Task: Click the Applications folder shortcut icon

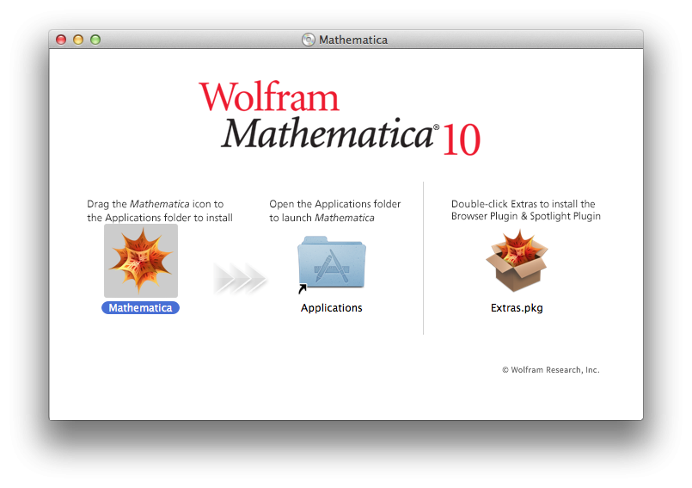Action: pos(332,264)
